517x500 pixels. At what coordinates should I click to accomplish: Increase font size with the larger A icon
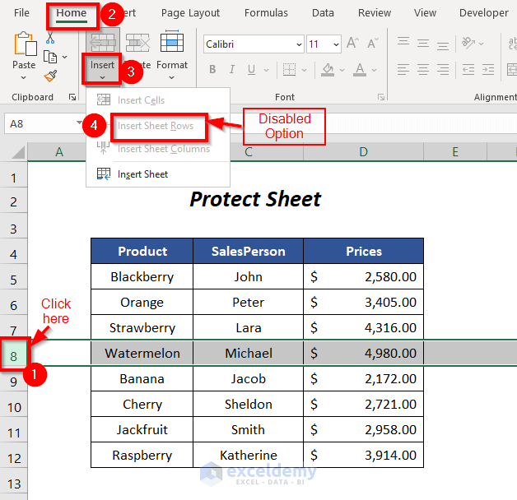click(x=352, y=43)
